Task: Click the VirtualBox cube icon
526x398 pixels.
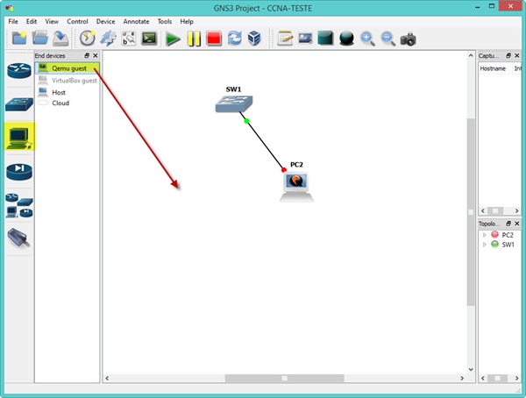Action: (x=254, y=39)
